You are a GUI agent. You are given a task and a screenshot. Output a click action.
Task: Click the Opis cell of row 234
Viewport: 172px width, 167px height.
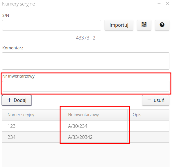tap(148, 137)
